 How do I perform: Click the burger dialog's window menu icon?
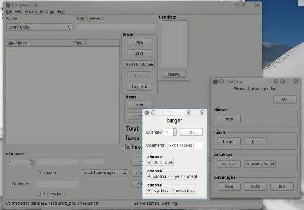click(x=147, y=113)
